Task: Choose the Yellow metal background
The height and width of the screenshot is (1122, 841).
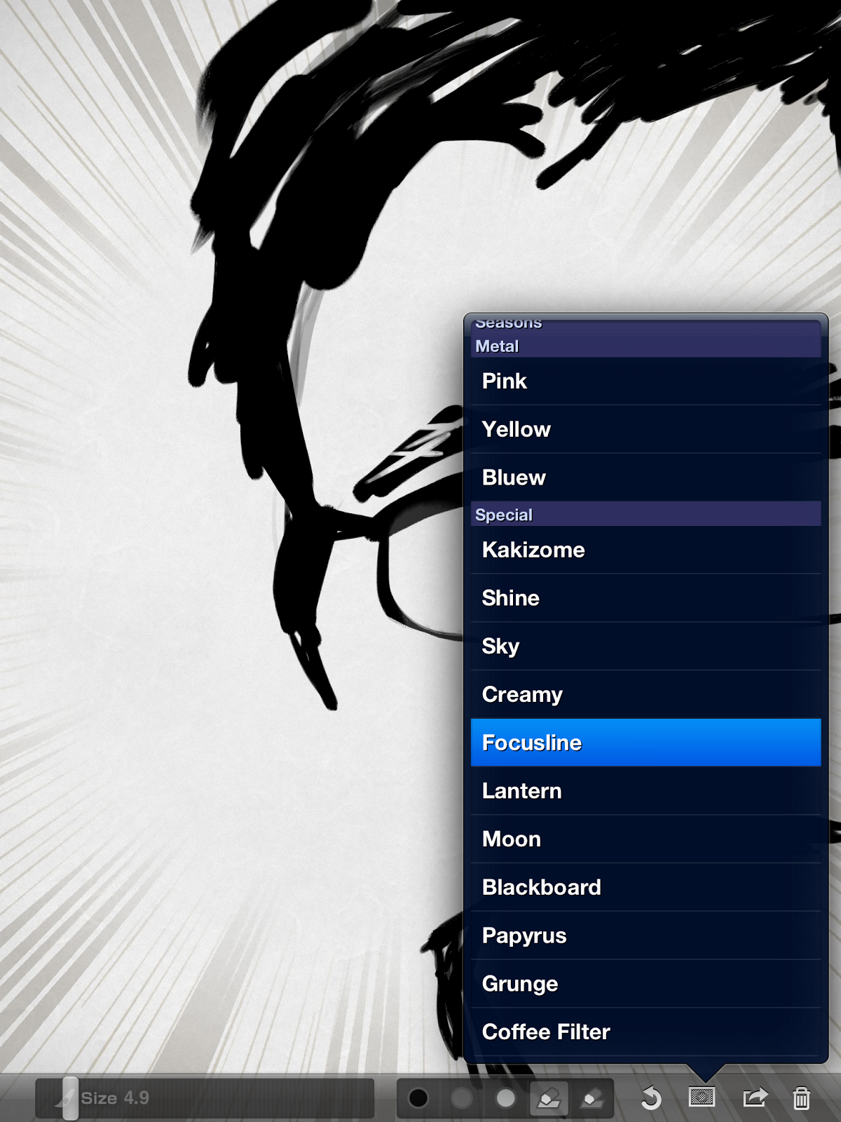Action: pos(645,429)
